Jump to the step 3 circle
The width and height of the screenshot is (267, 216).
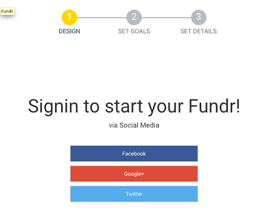point(199,17)
